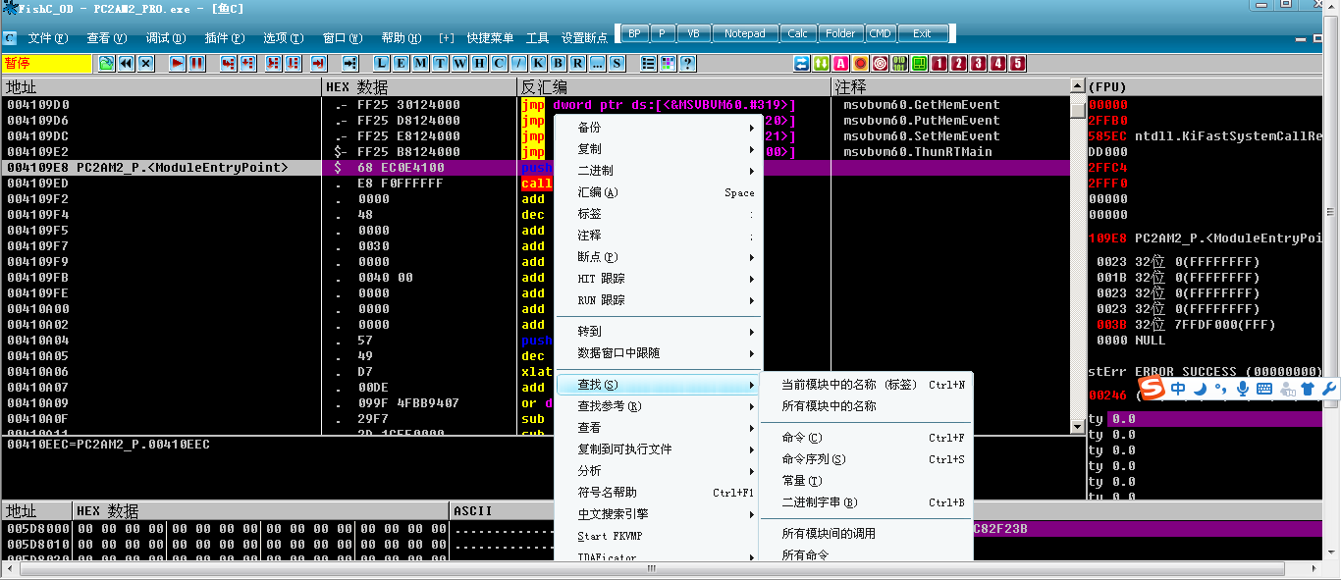Open Executable modules with E icon
The height and width of the screenshot is (580, 1341).
[x=401, y=63]
